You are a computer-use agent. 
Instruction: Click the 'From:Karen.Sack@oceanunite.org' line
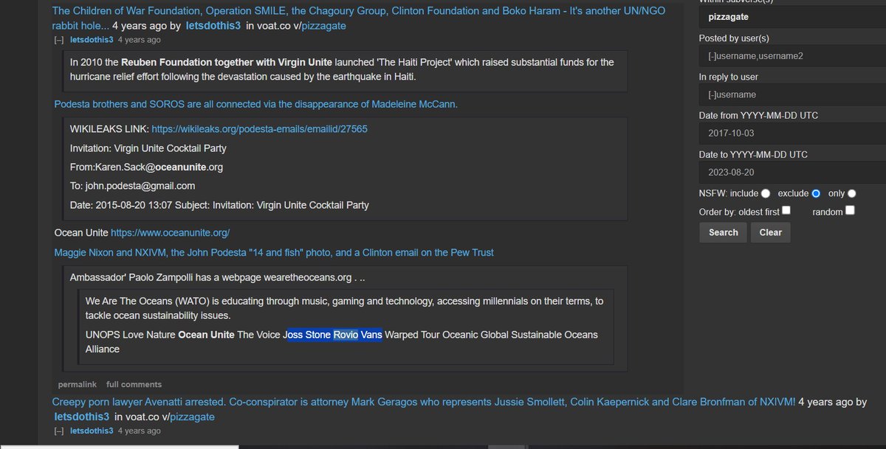tap(146, 167)
